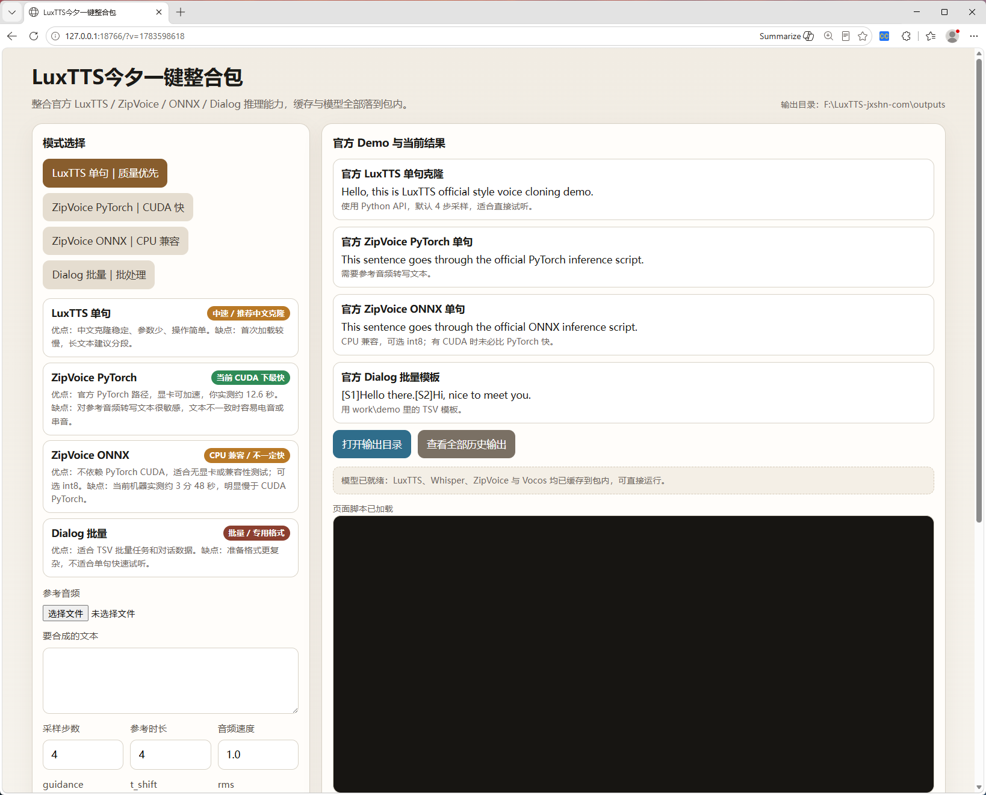Open the tab search dropdown arrow
The image size is (986, 795).
tap(12, 12)
